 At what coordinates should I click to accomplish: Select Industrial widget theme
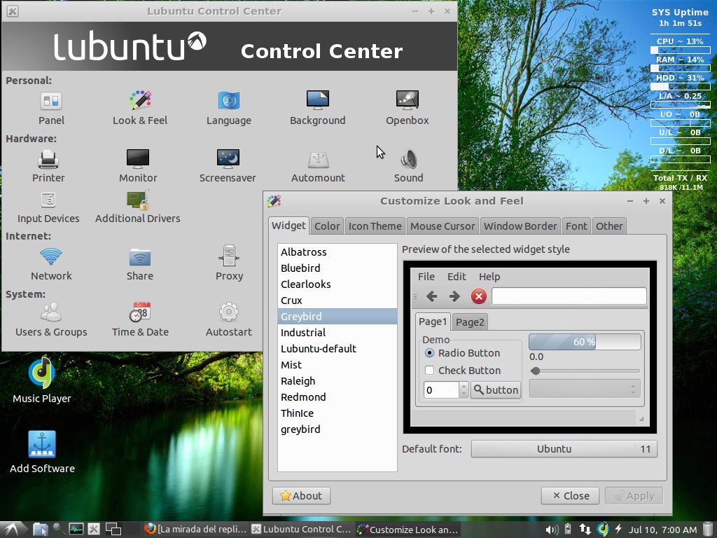pyautogui.click(x=337, y=333)
